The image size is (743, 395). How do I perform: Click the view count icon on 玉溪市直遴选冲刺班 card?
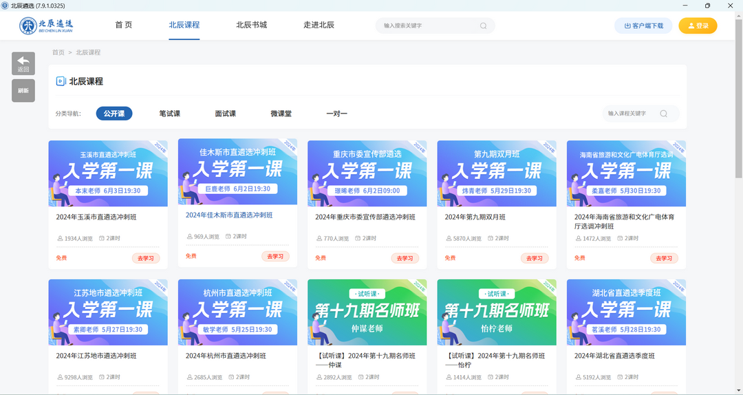point(60,239)
